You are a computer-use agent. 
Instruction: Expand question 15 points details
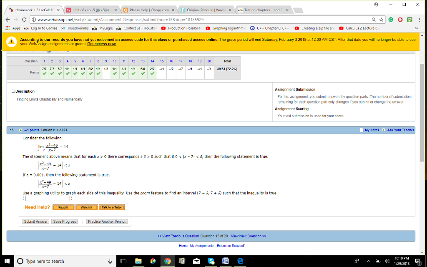coord(20,130)
